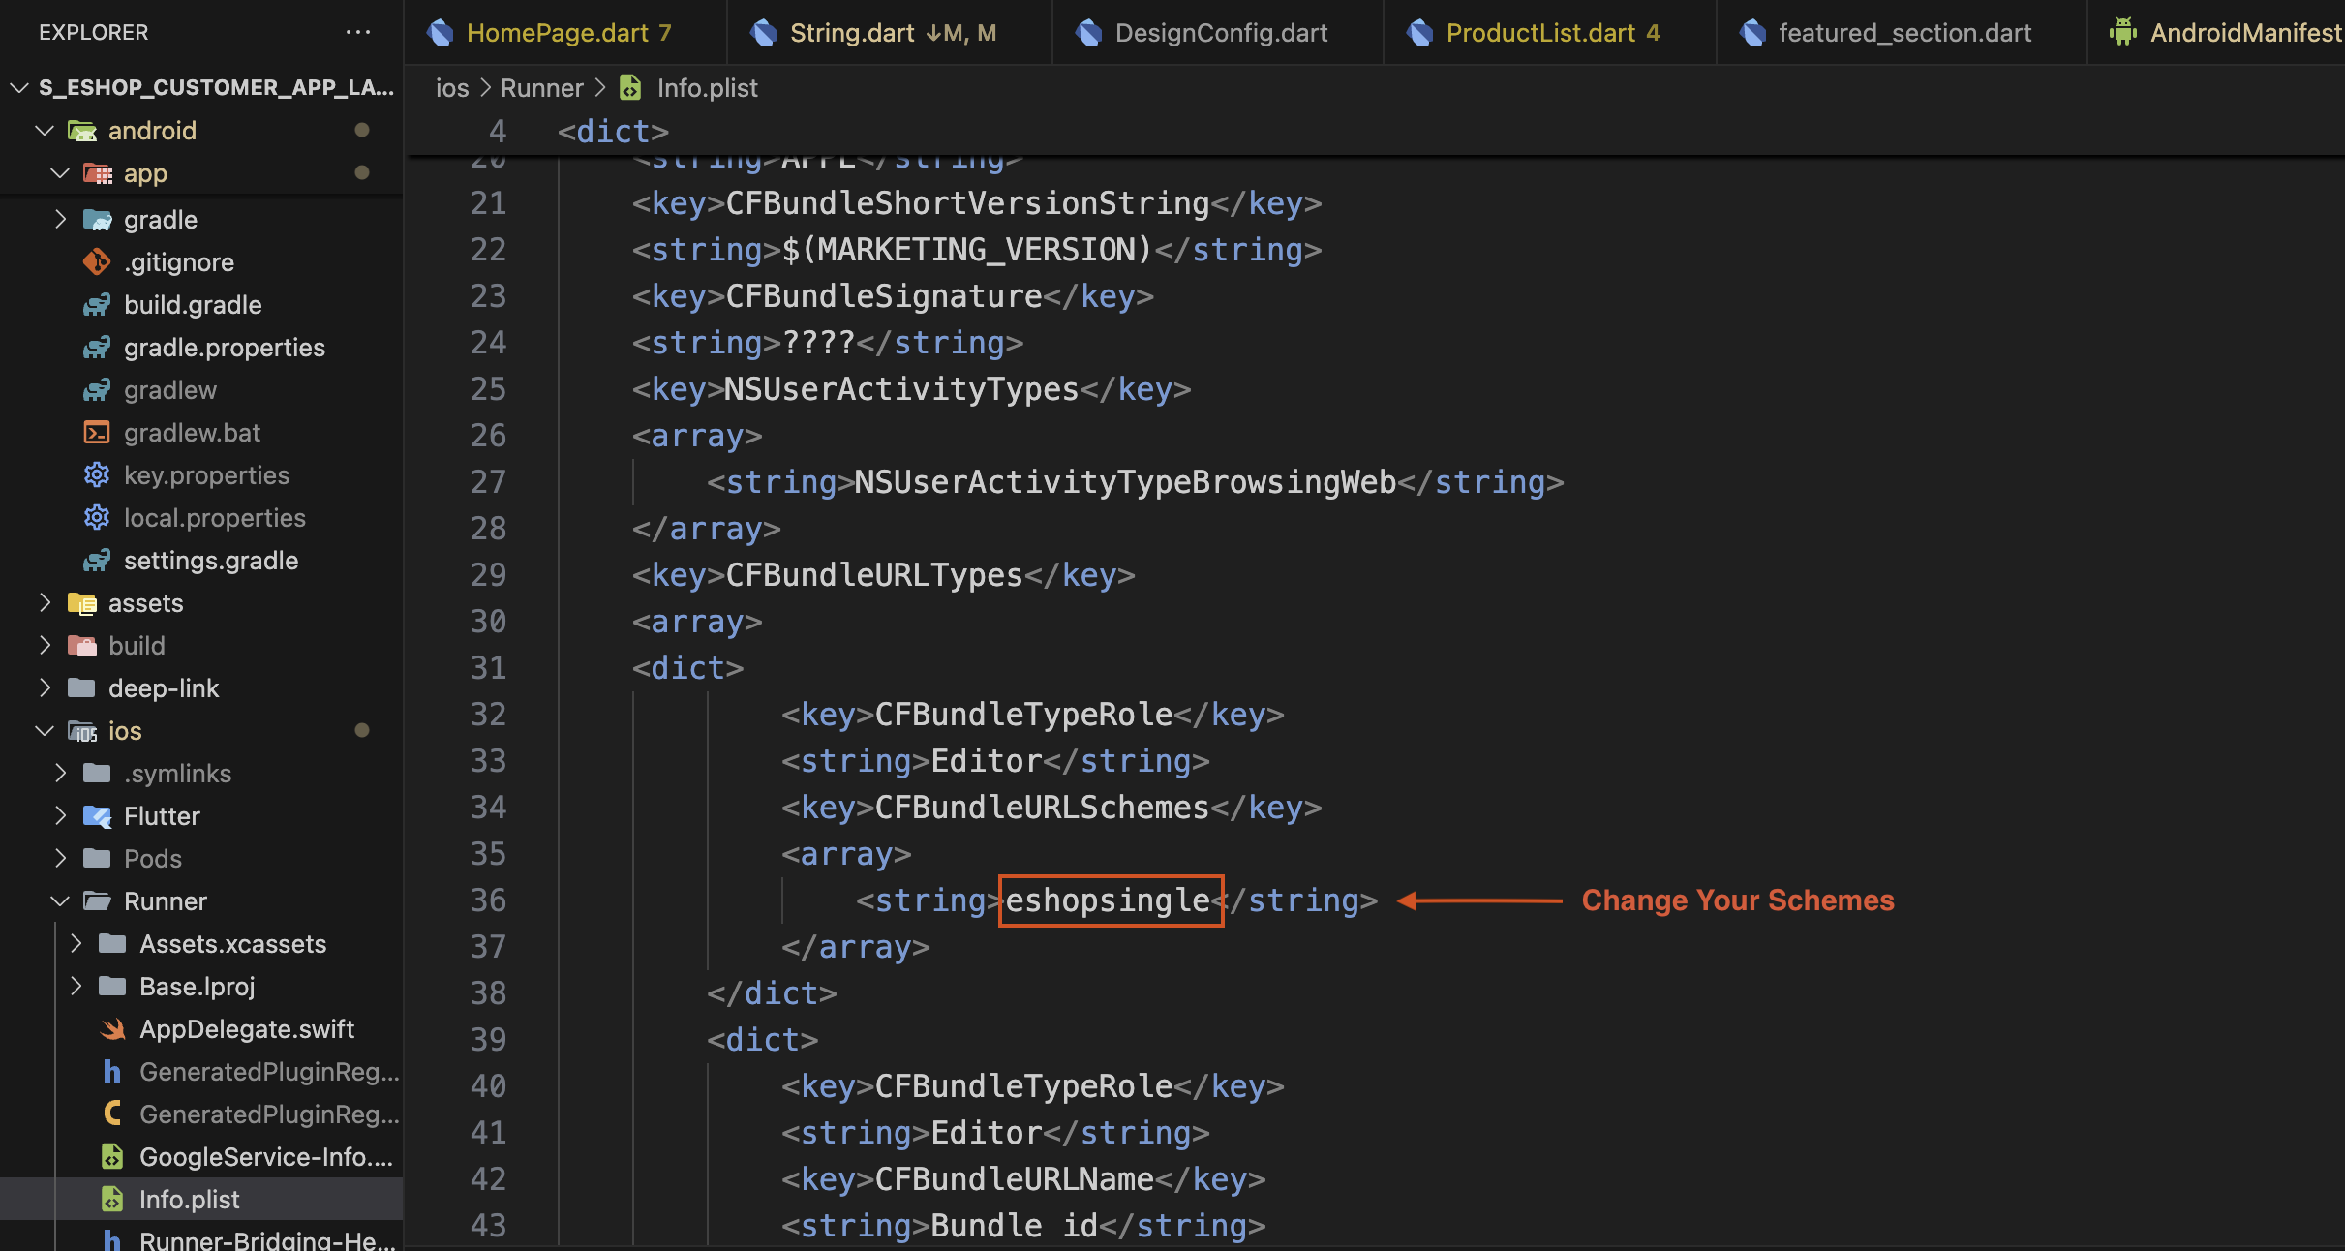Click the Android robot icon on AndroidManifest tab
Viewport: 2345px width, 1251px height.
2122,32
